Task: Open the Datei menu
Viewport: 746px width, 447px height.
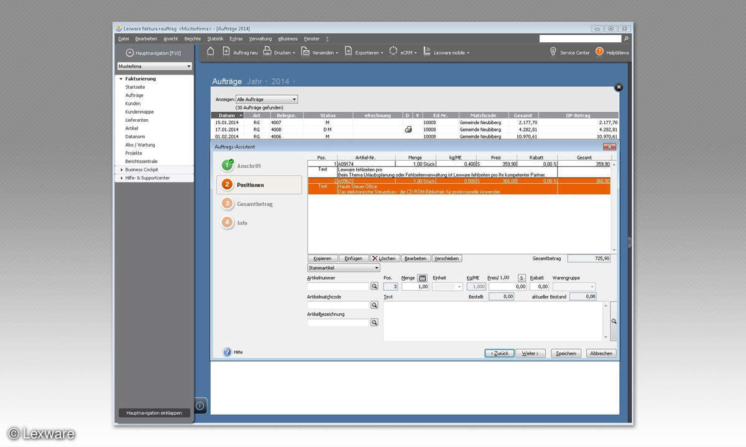Action: click(123, 38)
